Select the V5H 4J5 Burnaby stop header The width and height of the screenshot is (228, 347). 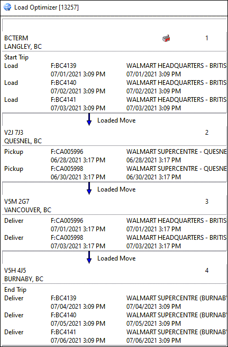(x=115, y=275)
